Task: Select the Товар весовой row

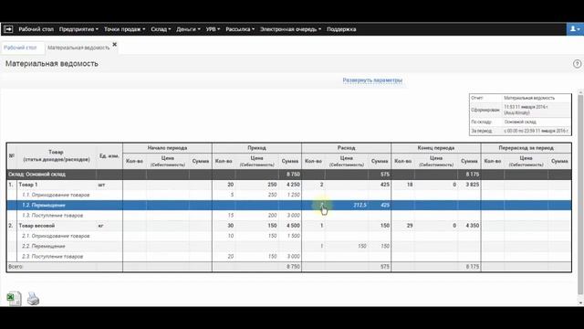Action: coord(289,226)
